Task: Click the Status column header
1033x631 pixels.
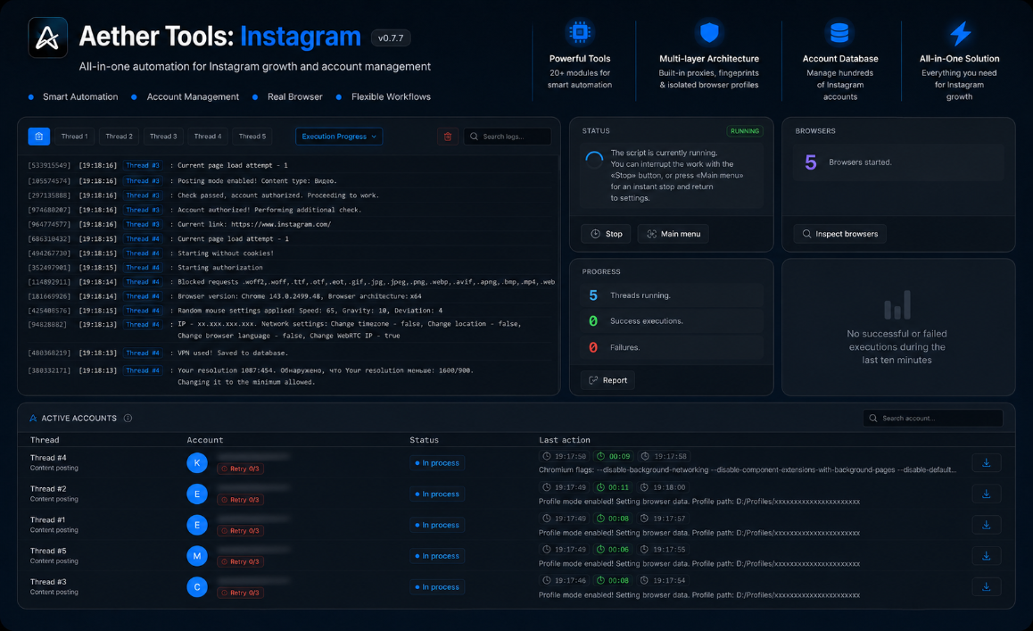Action: (424, 440)
